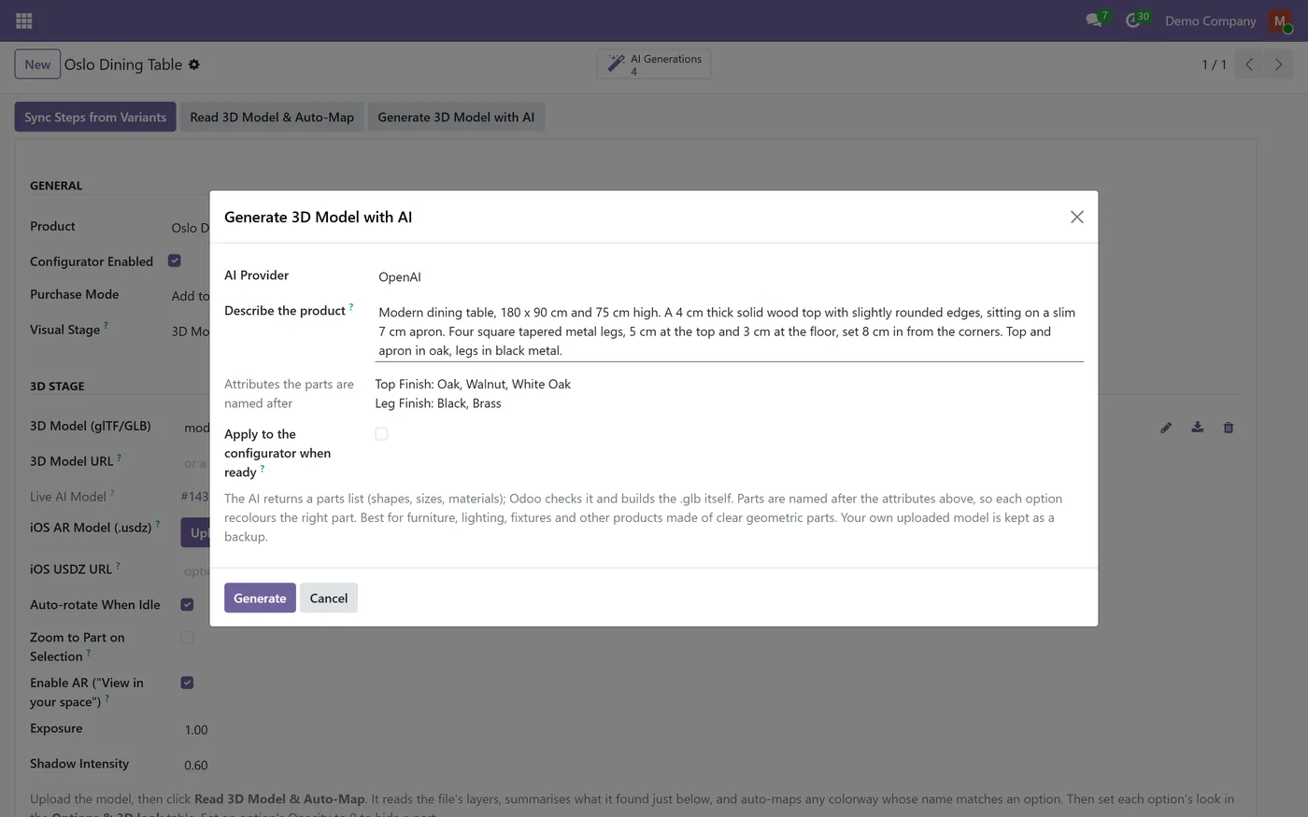1308x817 pixels.
Task: Click the New record button
Action: point(37,64)
